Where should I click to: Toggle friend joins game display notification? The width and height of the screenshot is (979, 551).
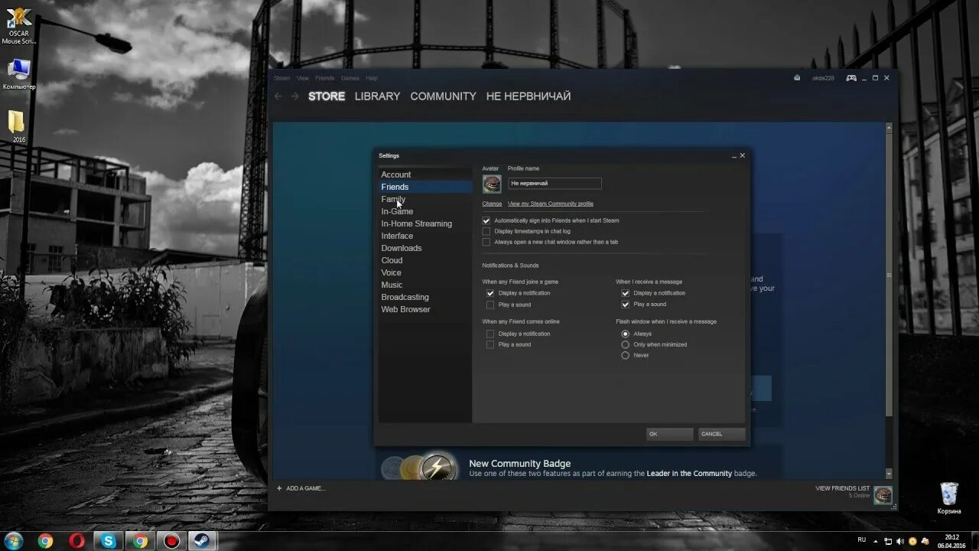[x=490, y=293]
